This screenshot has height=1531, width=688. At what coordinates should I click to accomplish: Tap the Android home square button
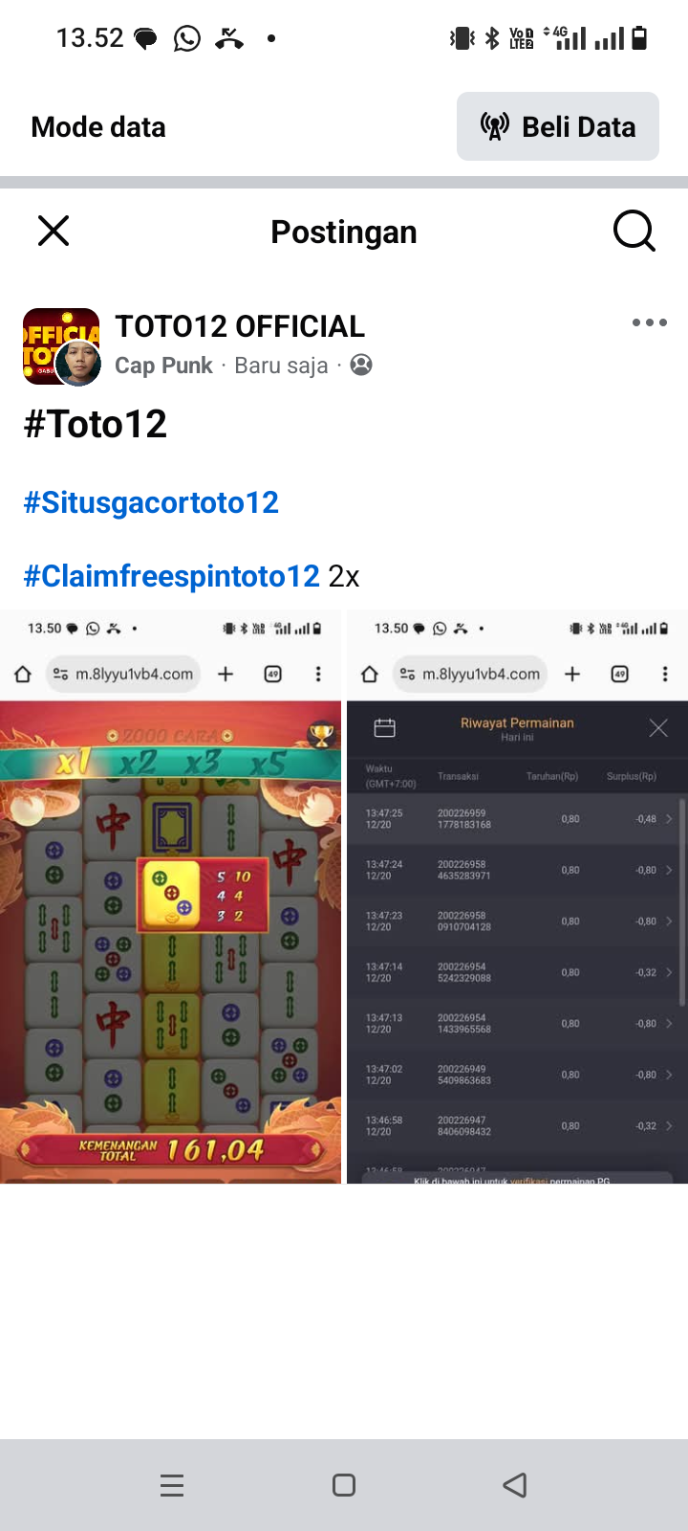pos(344,1485)
